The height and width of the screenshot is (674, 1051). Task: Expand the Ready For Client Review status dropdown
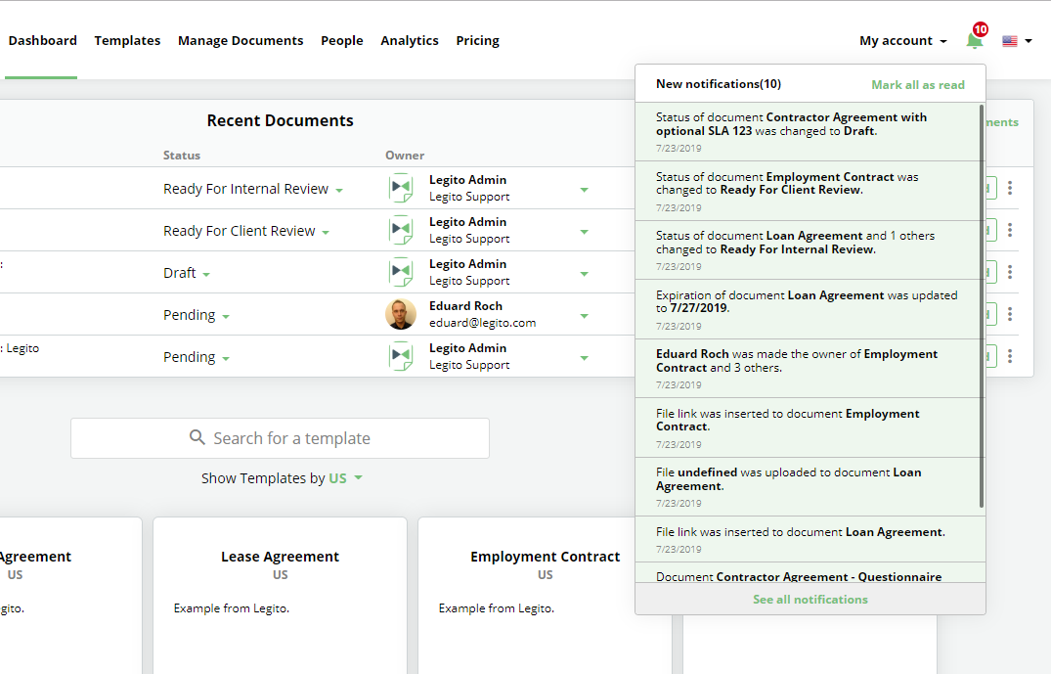pos(326,233)
